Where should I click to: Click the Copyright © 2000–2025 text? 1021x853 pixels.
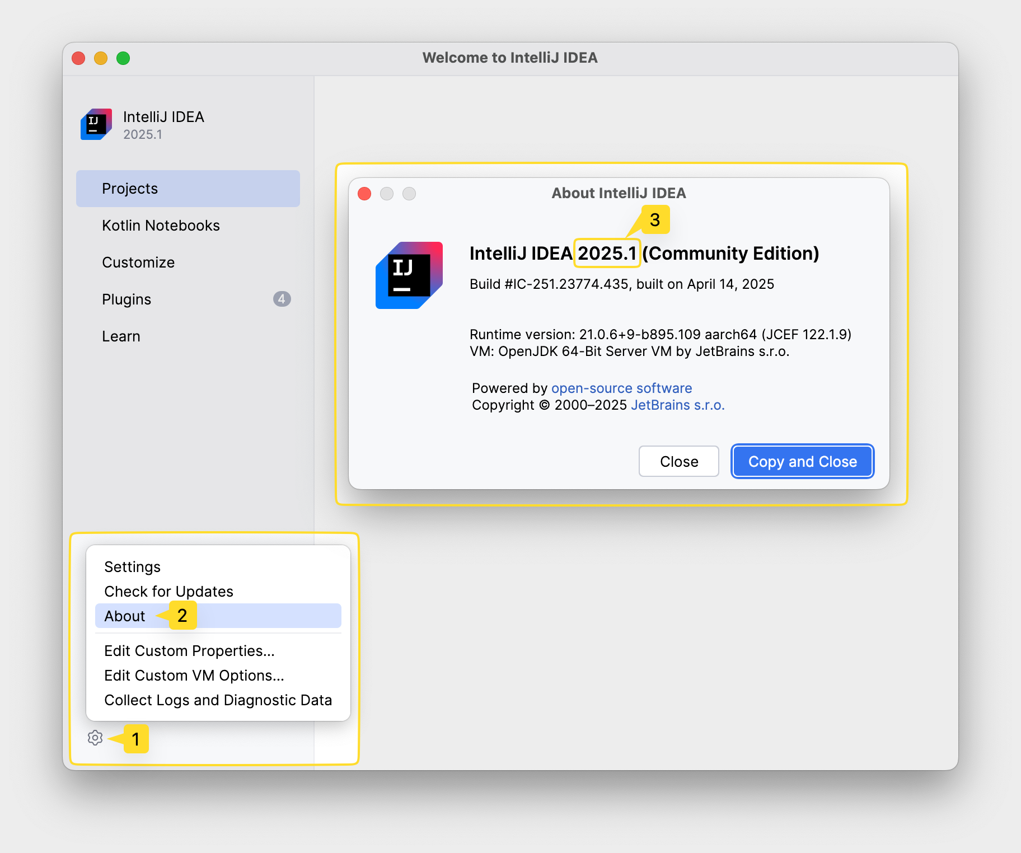[549, 405]
